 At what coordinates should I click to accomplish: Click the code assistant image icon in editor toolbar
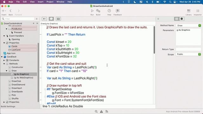[x=58, y=19]
